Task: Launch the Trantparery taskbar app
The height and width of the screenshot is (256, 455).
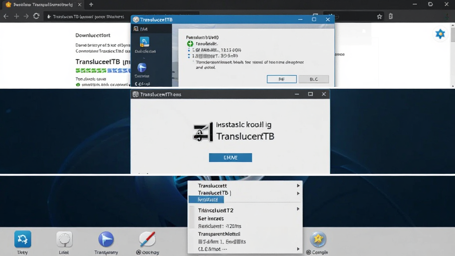Action: pyautogui.click(x=106, y=239)
